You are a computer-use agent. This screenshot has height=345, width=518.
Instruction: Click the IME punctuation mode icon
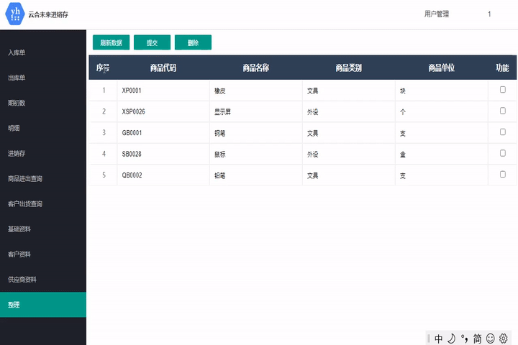[x=464, y=338]
